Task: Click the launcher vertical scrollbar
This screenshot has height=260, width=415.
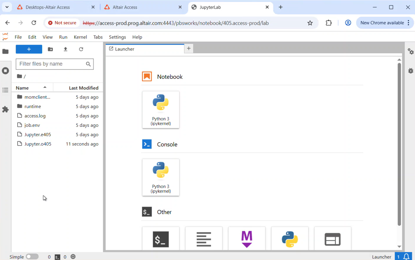Action: click(399, 143)
